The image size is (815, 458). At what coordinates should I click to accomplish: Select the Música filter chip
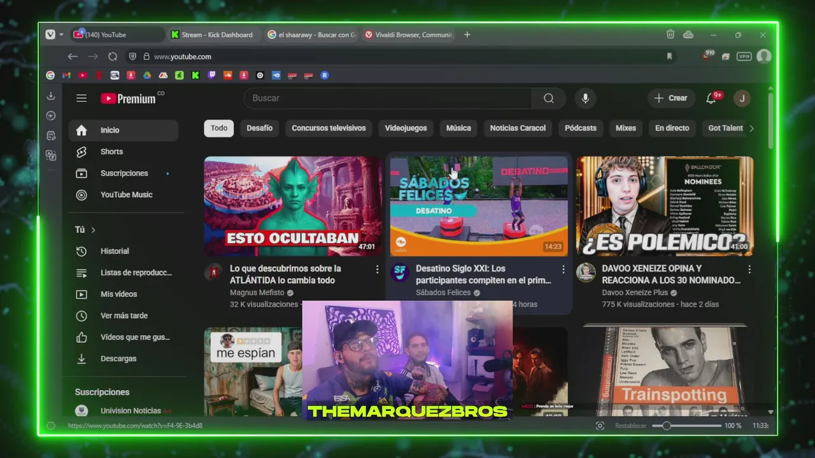click(x=458, y=128)
